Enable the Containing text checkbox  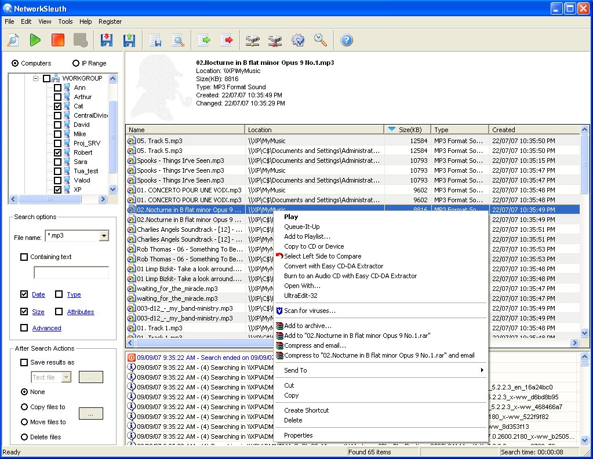click(24, 257)
